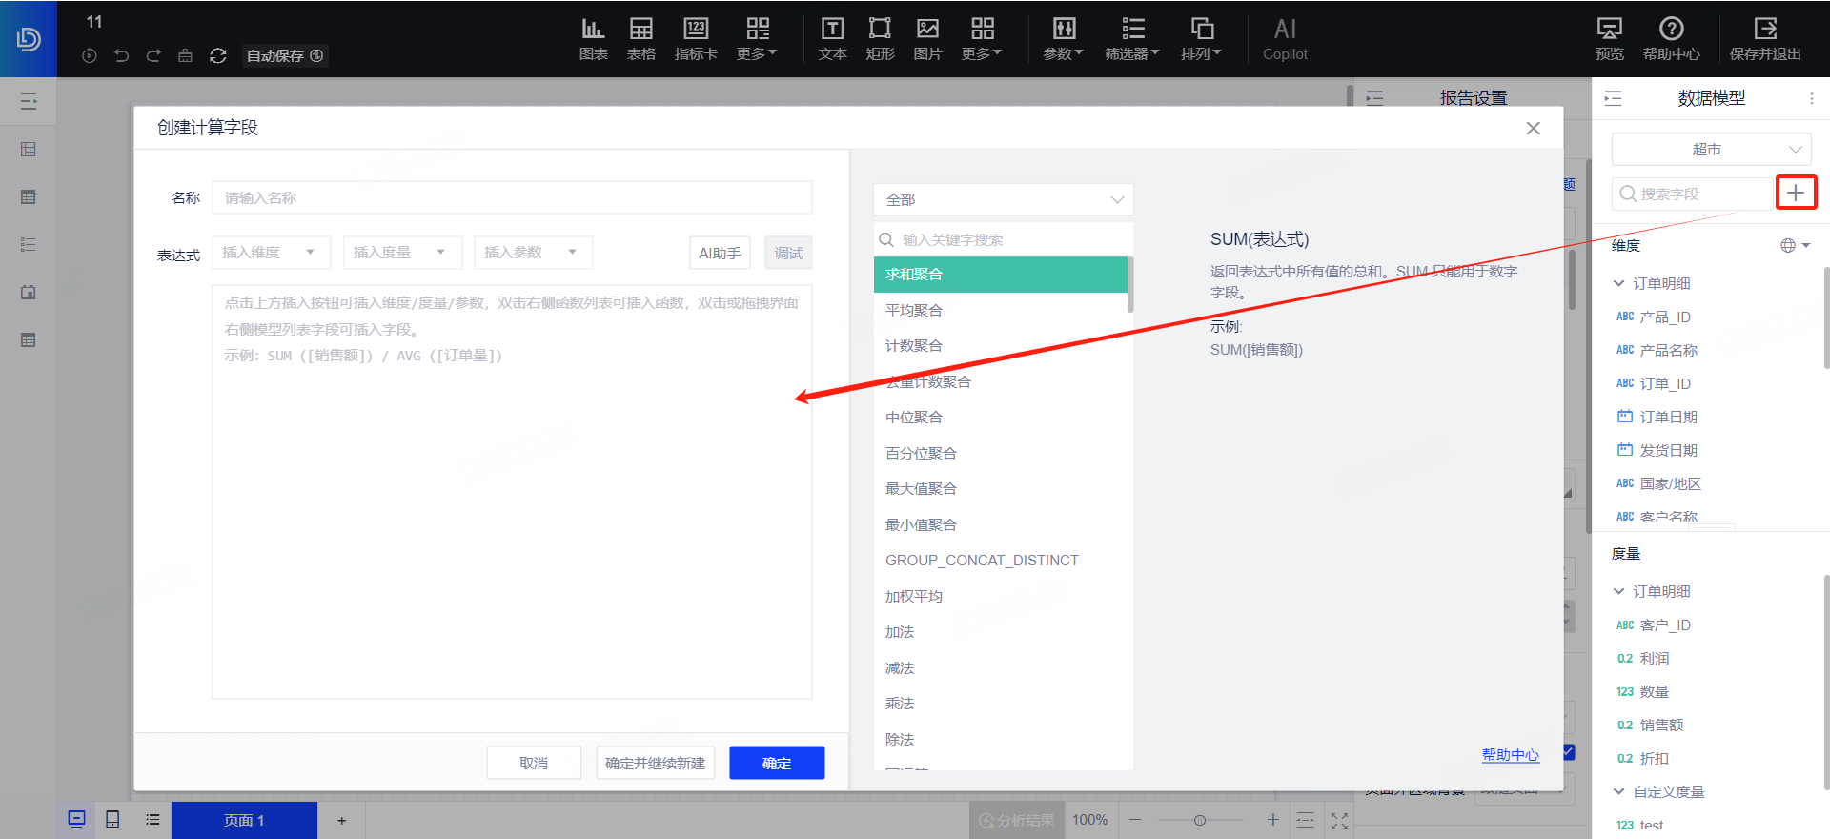The image size is (1830, 839).
Task: Collapse the 订单明细 group under 维度
Action: click(x=1618, y=283)
